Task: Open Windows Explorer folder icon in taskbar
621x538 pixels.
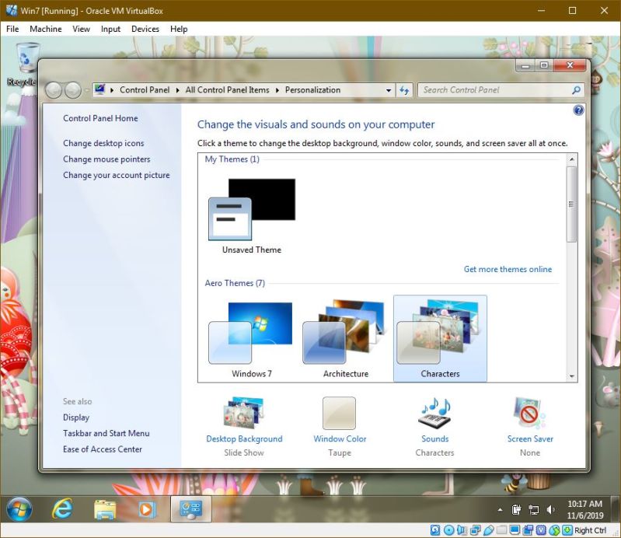Action: pos(105,509)
